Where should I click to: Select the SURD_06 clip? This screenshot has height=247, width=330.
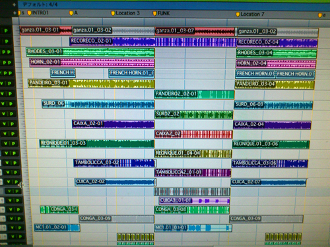[98, 104]
